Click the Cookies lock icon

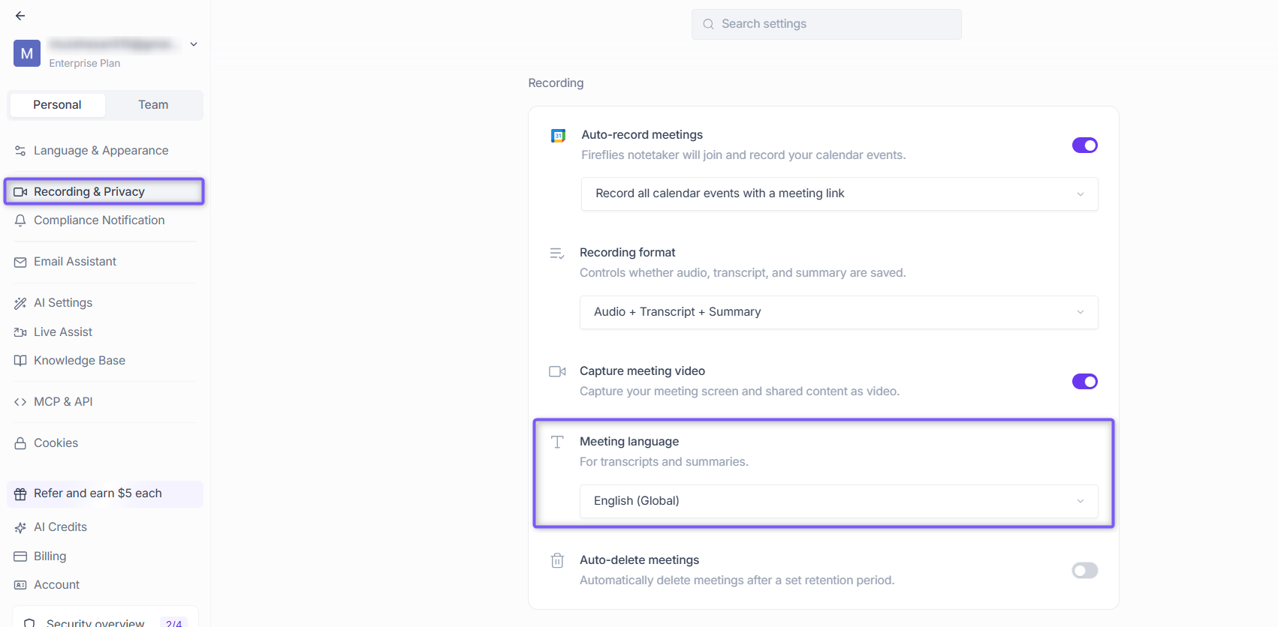[20, 443]
